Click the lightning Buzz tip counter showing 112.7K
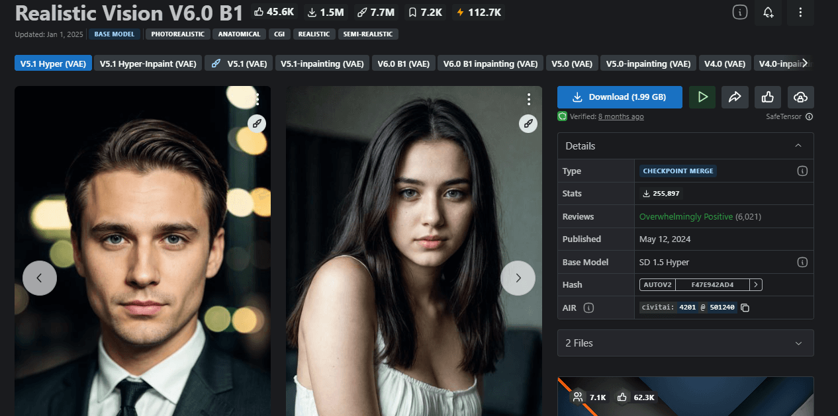Screen dimensions: 838x416 tap(478, 11)
